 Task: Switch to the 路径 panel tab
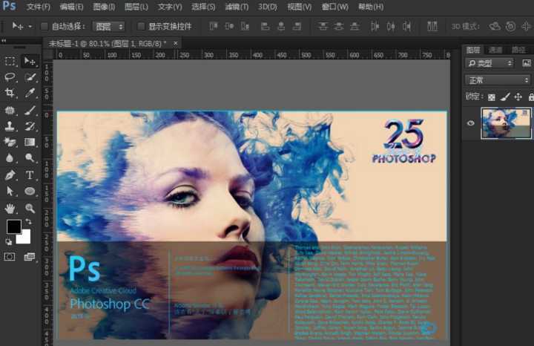pos(518,50)
